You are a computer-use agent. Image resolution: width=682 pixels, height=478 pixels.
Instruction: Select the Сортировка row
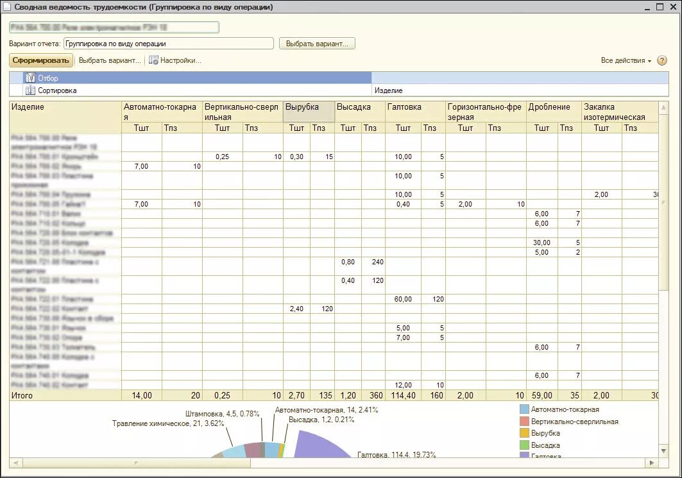(339, 90)
